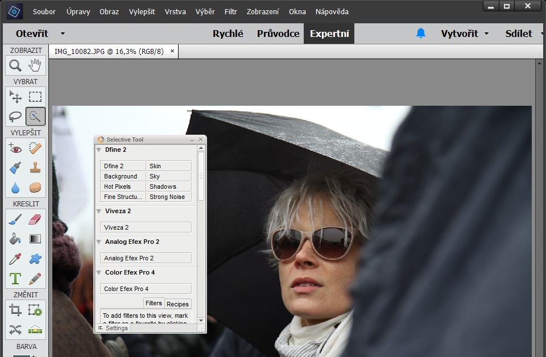546x357 pixels.
Task: Open notifications via the bell icon
Action: 421,34
